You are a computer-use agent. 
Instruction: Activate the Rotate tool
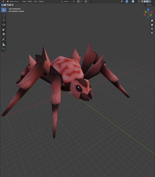pyautogui.click(x=4, y=25)
